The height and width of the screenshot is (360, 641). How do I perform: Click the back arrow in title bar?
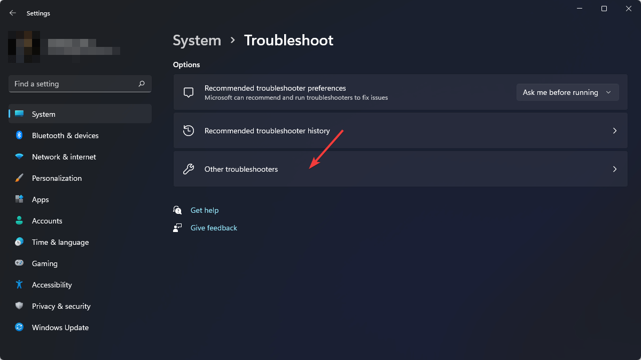click(x=13, y=13)
